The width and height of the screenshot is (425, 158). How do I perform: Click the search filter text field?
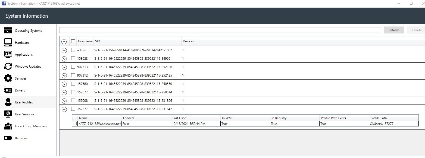pyautogui.click(x=220, y=30)
